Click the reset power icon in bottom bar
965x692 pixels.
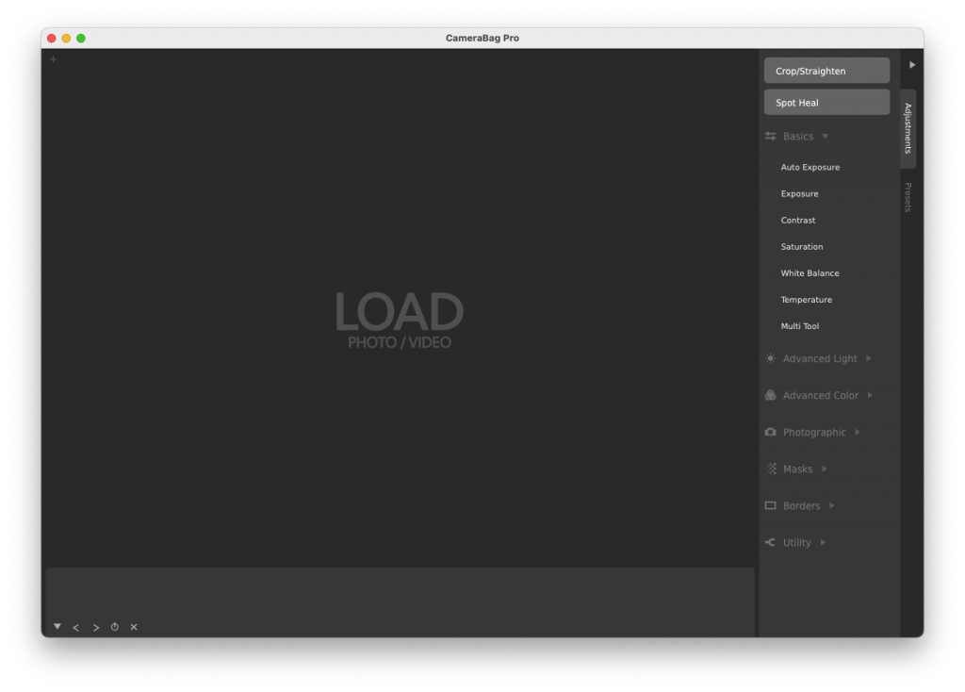pos(114,627)
